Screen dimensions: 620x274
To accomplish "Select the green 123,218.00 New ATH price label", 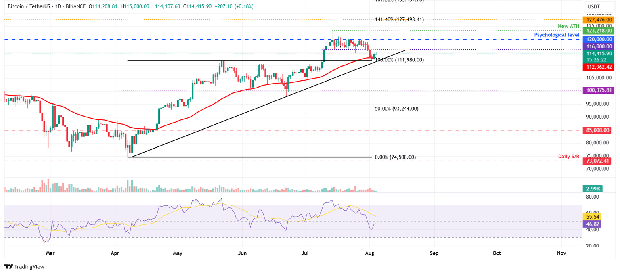I will click(x=599, y=31).
